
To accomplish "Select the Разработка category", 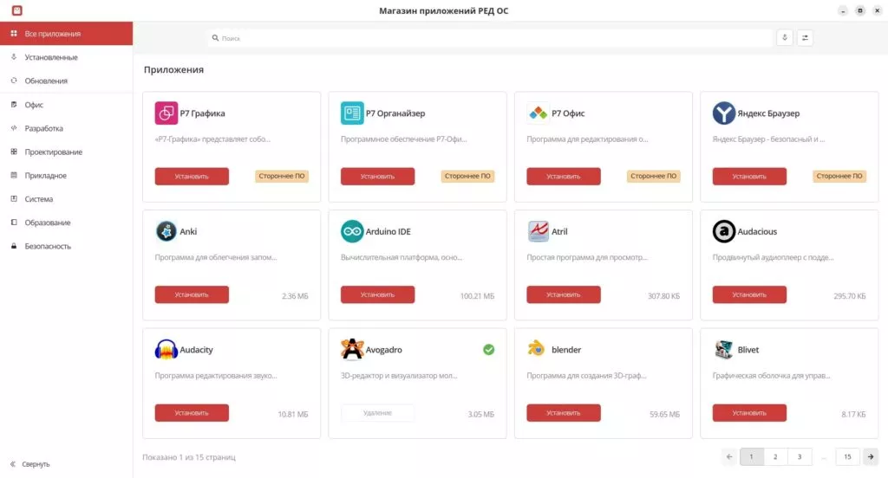I will point(43,128).
